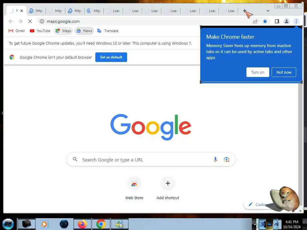Image resolution: width=307 pixels, height=230 pixels.
Task: Click the magnifier icon in search box
Action: (75, 159)
